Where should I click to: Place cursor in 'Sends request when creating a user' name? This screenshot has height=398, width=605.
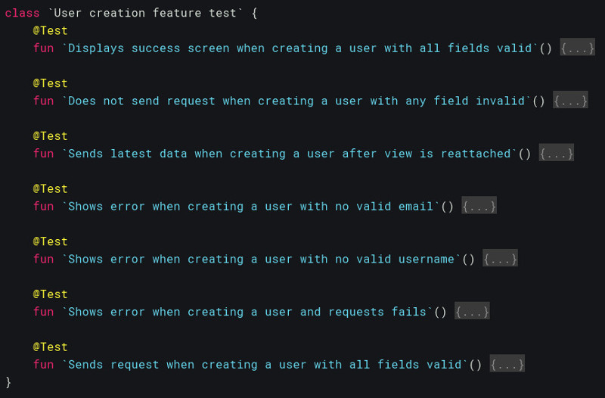[x=265, y=365]
